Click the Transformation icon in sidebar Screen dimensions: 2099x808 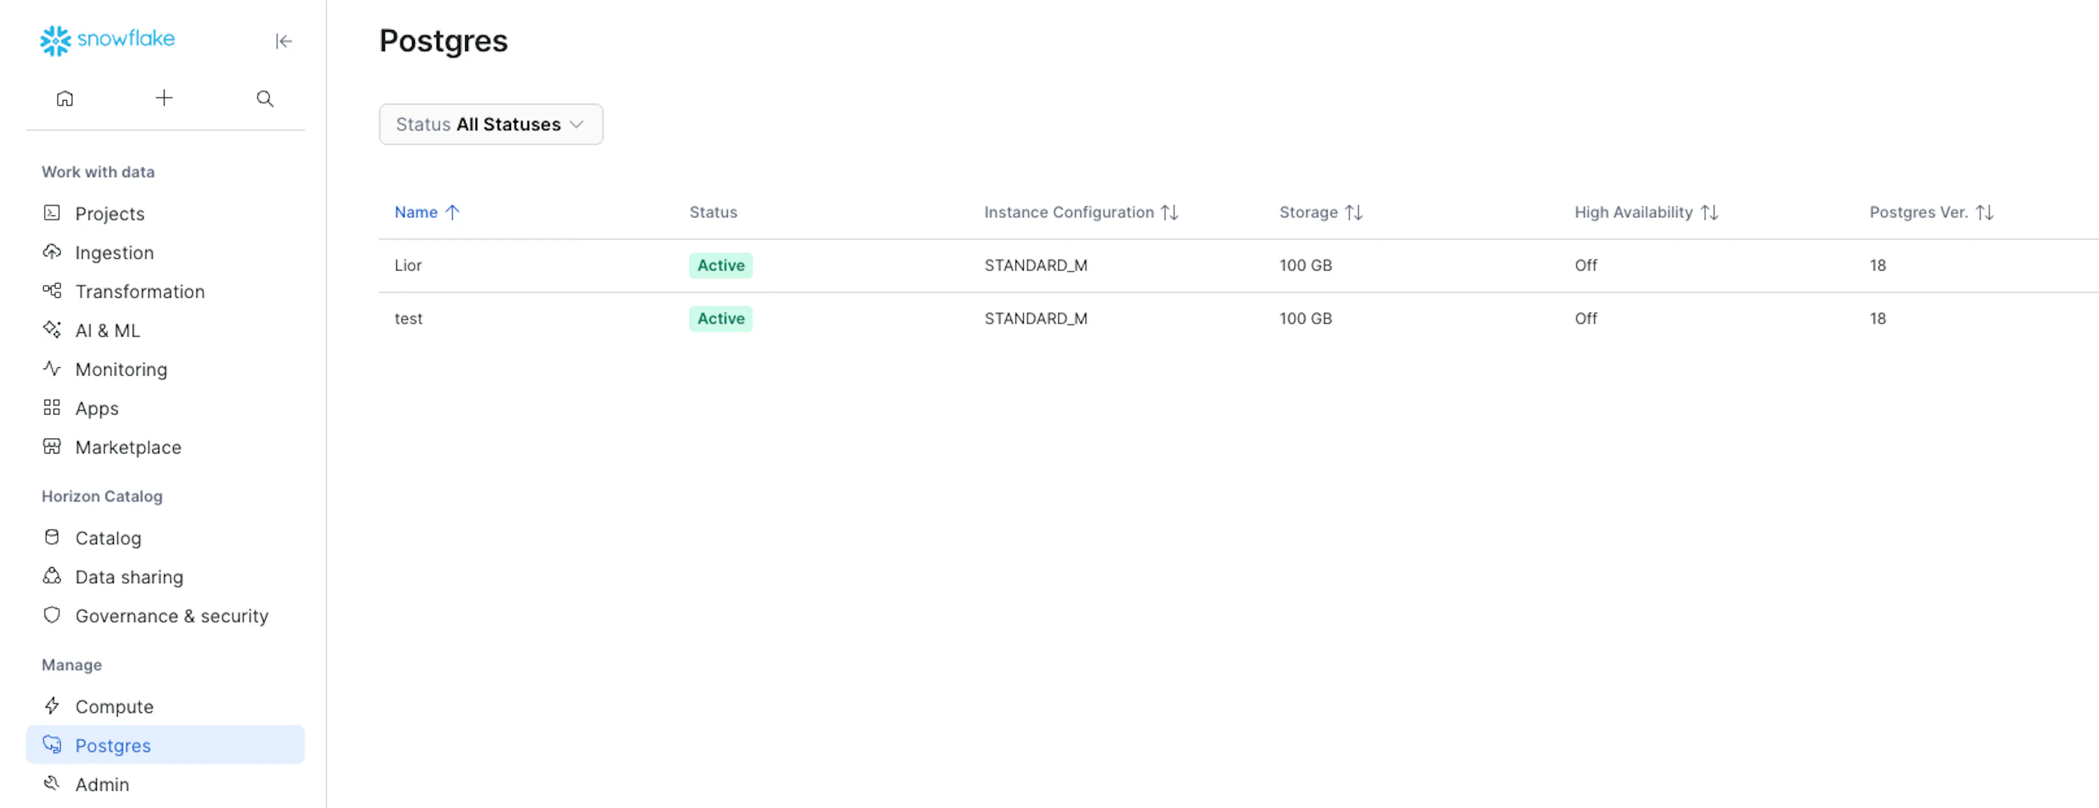coord(52,291)
